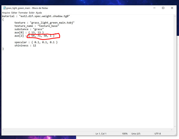Click the Notepad icon in the title bar
The width and height of the screenshot is (179, 139).
click(4, 8)
